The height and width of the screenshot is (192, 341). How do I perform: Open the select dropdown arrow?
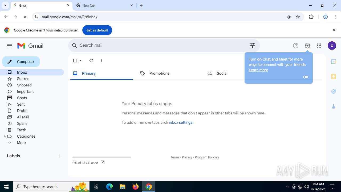80,61
